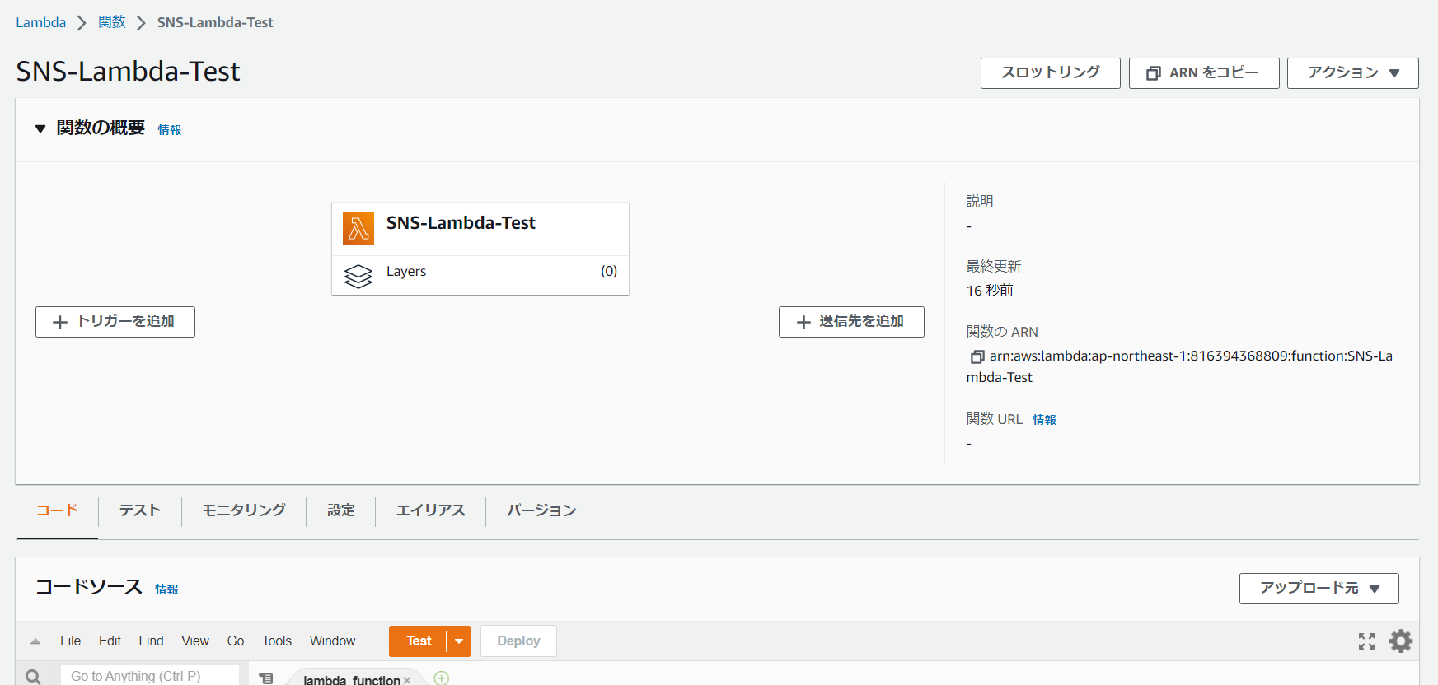Go to the Lambda breadcrumb link

coord(41,22)
